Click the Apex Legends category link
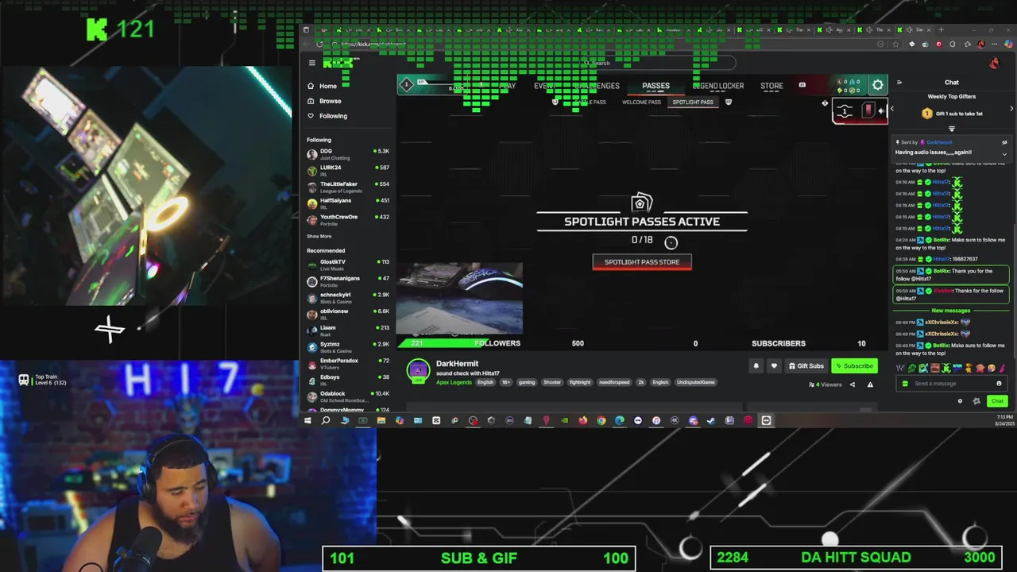 point(454,382)
